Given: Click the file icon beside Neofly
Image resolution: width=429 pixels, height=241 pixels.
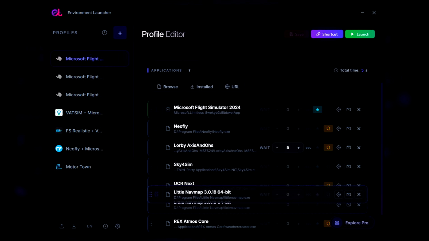Looking at the screenshot, I should click(x=168, y=128).
